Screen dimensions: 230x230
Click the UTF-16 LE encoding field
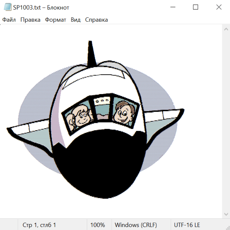coord(187,225)
